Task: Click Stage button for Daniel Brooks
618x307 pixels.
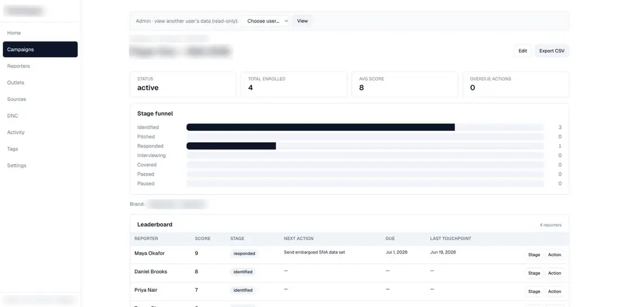Action: tap(534, 273)
